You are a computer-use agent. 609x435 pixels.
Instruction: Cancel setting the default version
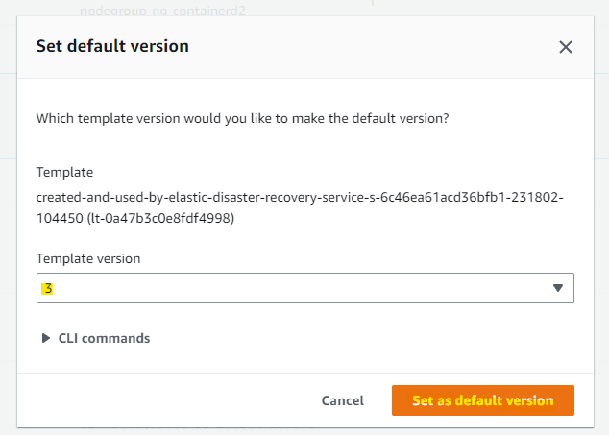pyautogui.click(x=342, y=400)
